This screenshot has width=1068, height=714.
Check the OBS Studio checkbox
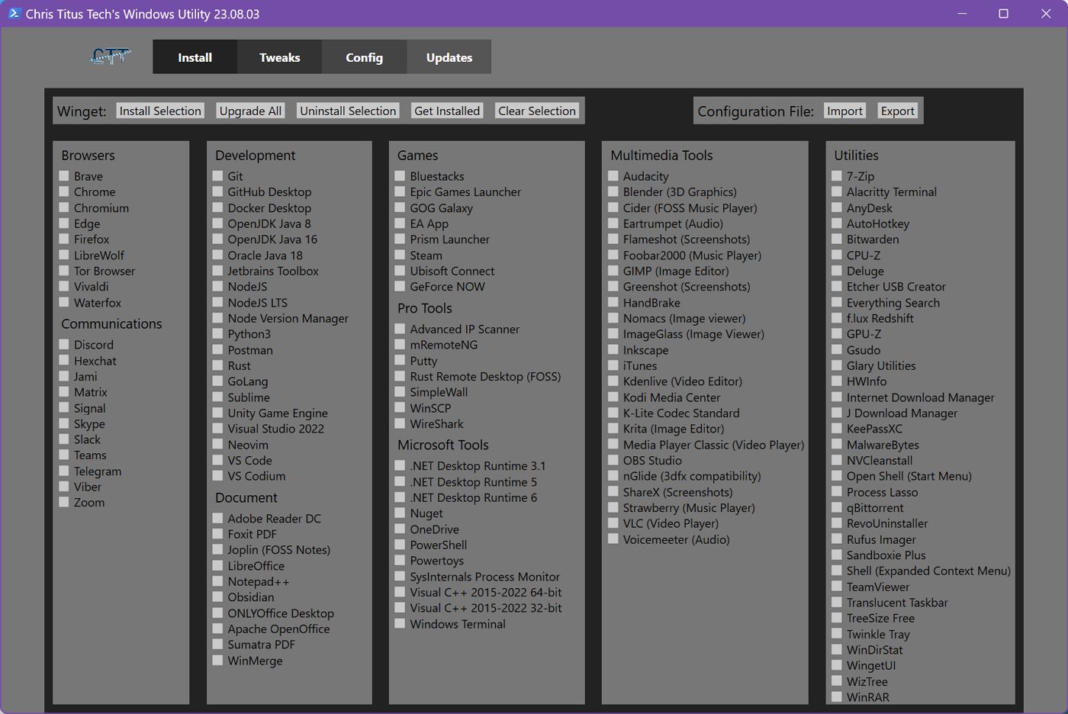tap(613, 460)
